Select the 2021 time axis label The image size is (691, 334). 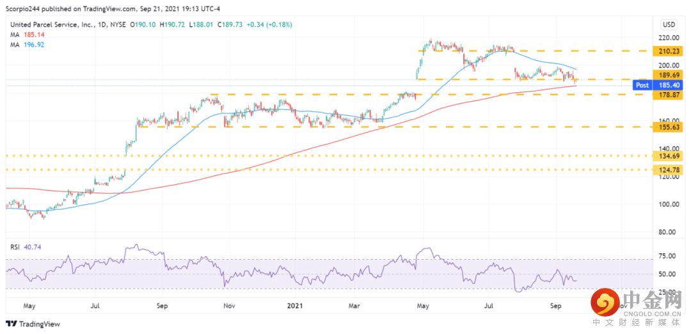(x=293, y=306)
